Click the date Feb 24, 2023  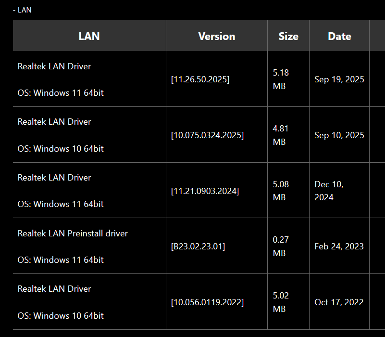[x=339, y=246]
